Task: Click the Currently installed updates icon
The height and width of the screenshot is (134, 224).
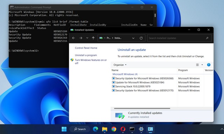Action: 120,116
